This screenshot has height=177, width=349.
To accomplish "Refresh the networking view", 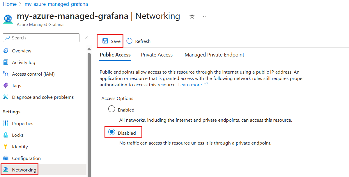I will (x=138, y=41).
